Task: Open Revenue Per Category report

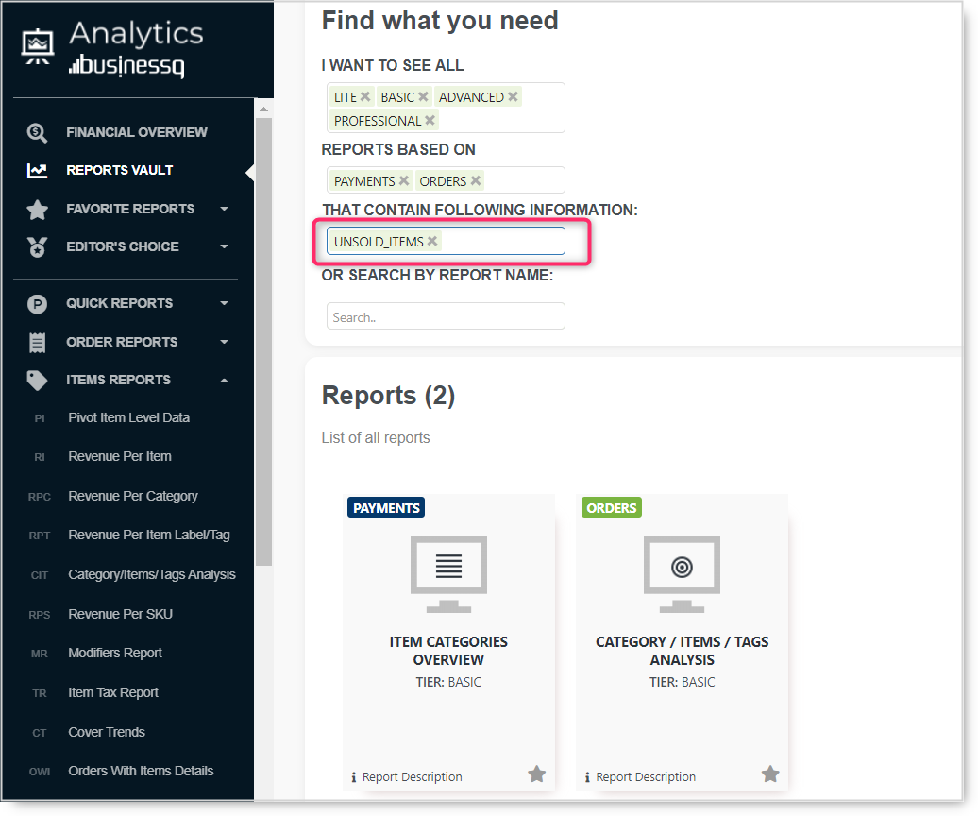Action: coord(133,497)
